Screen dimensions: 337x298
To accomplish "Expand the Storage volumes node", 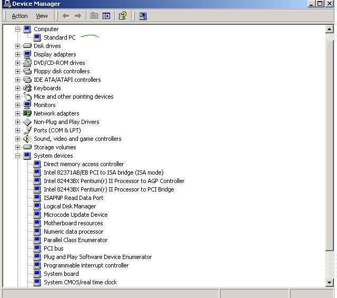I will point(17,147).
